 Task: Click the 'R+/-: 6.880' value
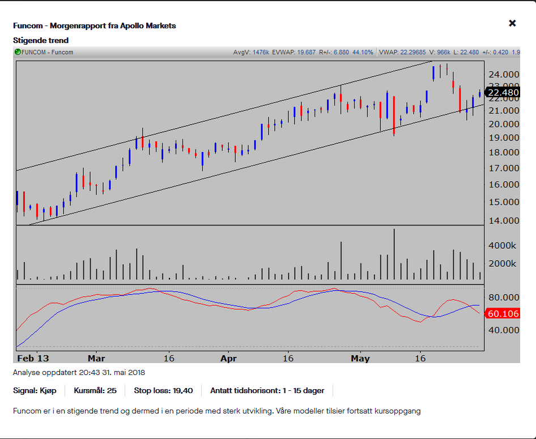pos(334,52)
